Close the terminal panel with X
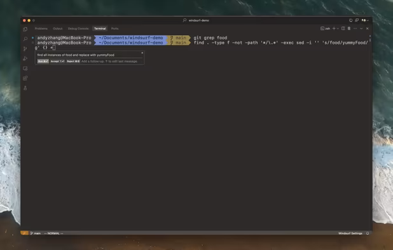The image size is (393, 250). [x=367, y=29]
